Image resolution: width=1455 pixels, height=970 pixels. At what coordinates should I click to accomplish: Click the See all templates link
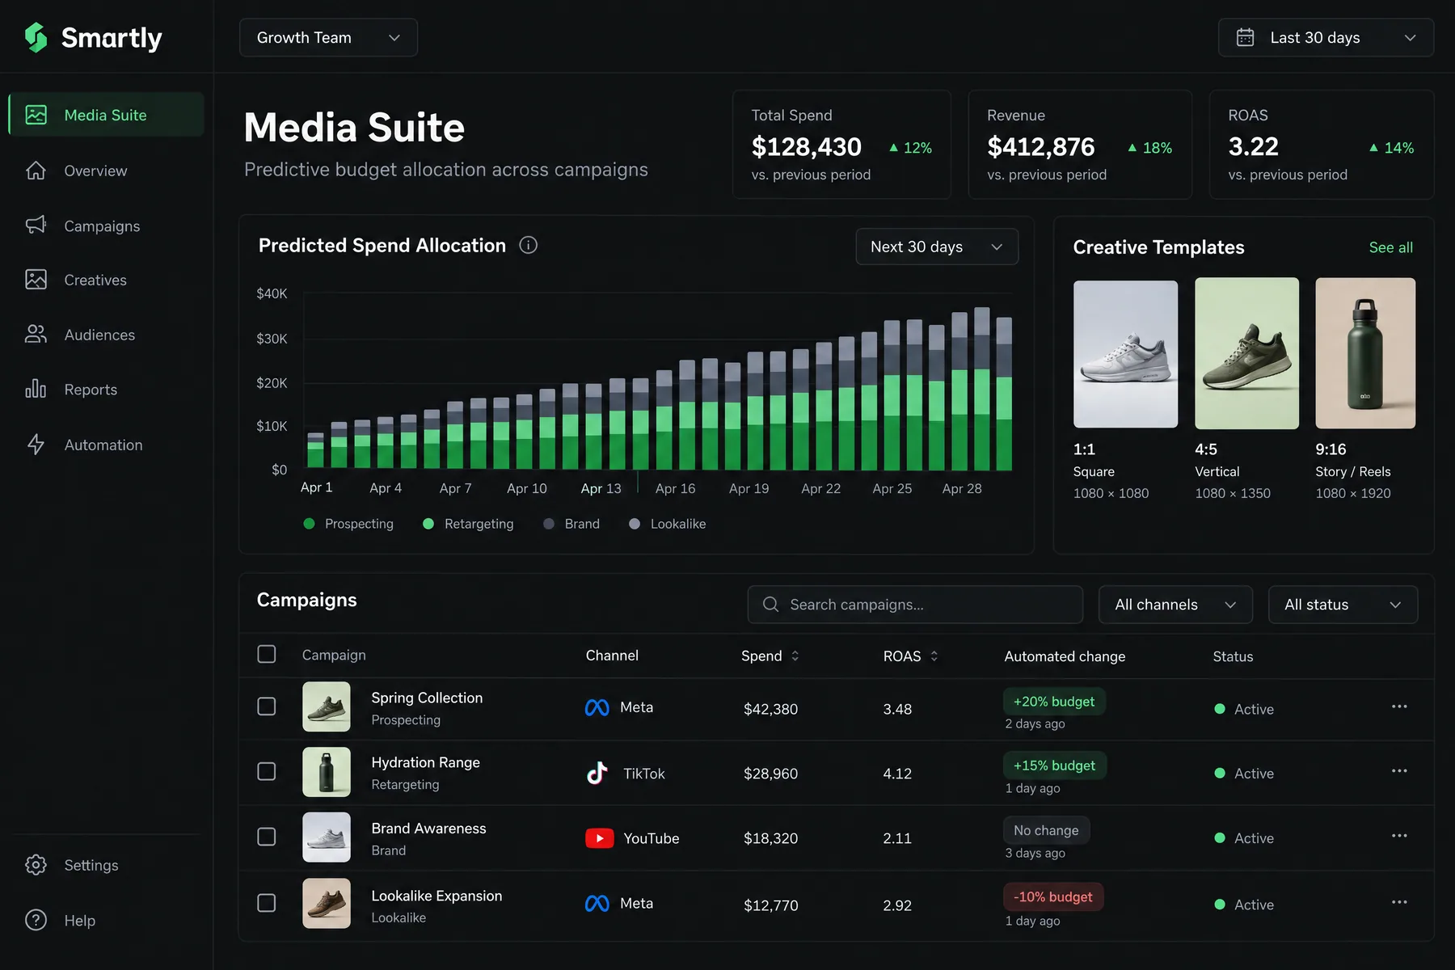[1390, 247]
